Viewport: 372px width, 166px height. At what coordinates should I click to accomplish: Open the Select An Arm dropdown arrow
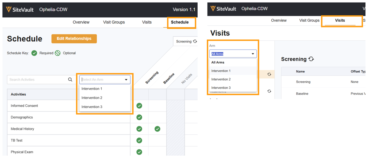pos(126,80)
